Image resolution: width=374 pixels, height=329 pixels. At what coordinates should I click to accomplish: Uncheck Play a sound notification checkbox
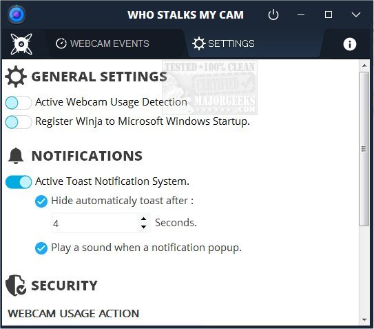point(41,248)
